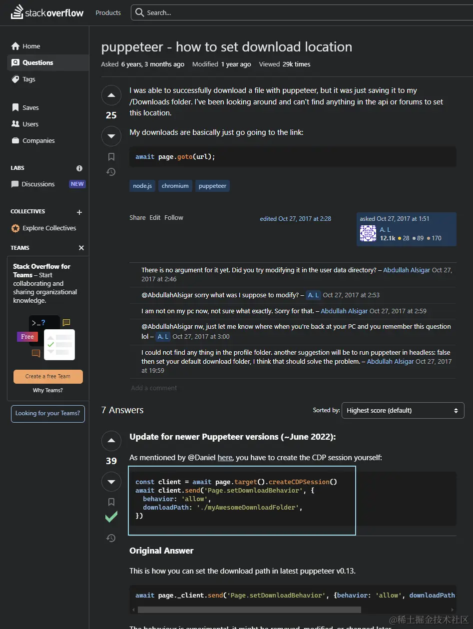Open Abdullah Alsigar link in first comment
This screenshot has height=629, width=473.
[x=406, y=270]
